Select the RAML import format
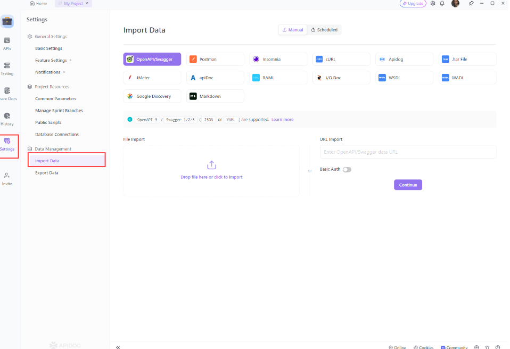510x349 pixels. tap(278, 78)
